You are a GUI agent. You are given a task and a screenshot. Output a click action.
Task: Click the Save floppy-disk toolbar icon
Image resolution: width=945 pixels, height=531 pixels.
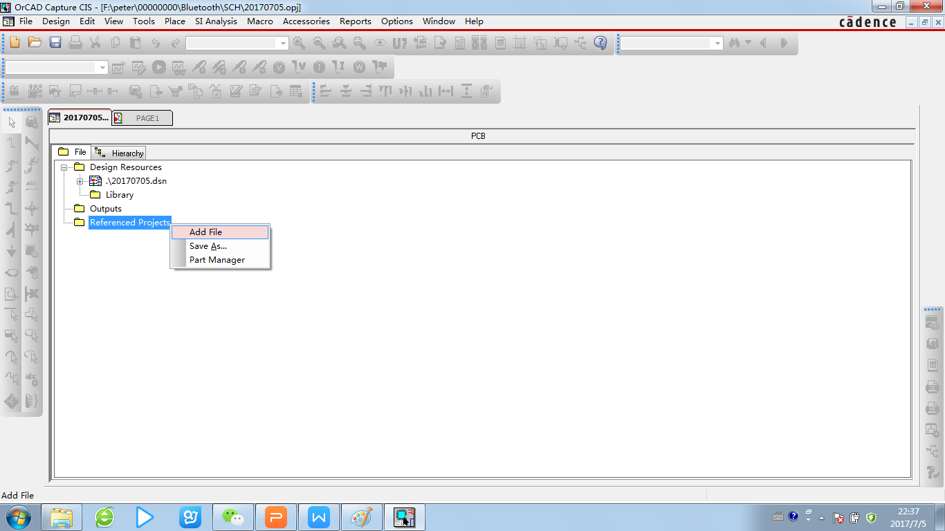tap(55, 43)
